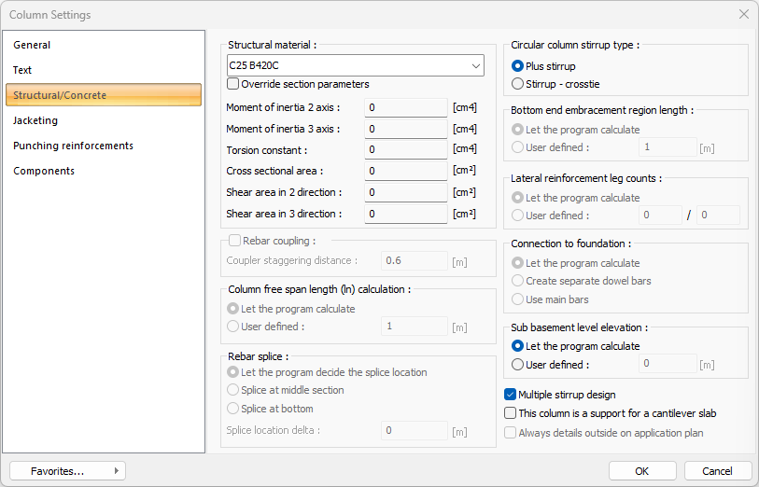Screen dimensions: 759x487
Task: Open the Favorites menu button
Action: click(67, 471)
